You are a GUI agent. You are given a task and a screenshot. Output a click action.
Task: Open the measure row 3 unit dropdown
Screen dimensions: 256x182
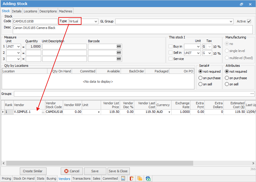[18, 59]
